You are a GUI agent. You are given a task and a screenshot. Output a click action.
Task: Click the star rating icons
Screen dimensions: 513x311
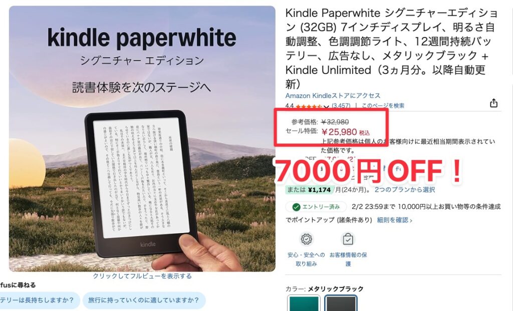pyautogui.click(x=309, y=106)
